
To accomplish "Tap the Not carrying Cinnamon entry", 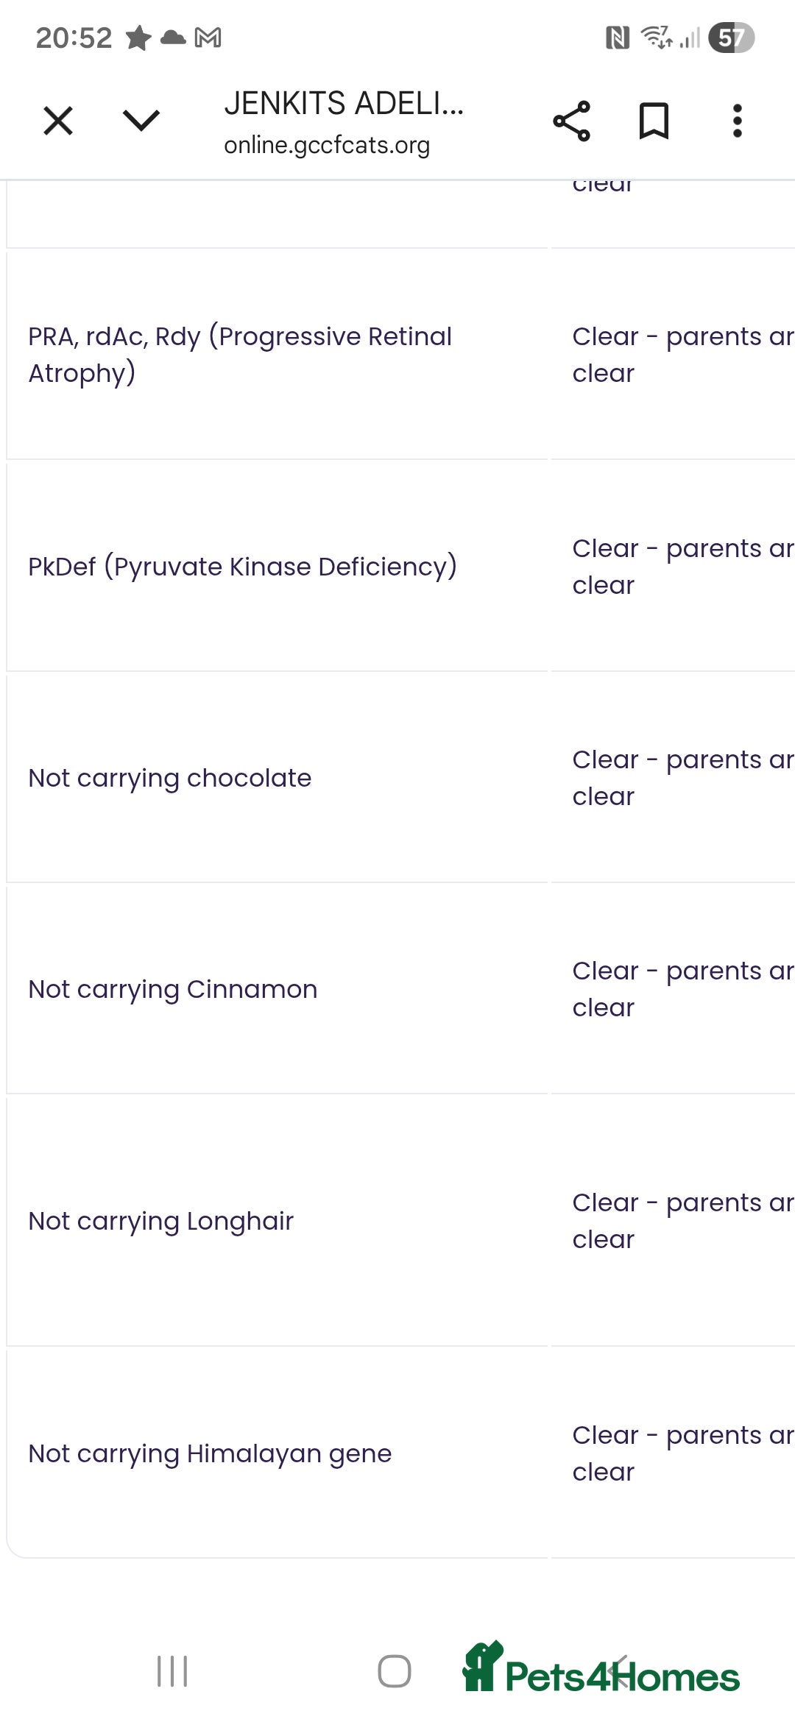I will (173, 989).
